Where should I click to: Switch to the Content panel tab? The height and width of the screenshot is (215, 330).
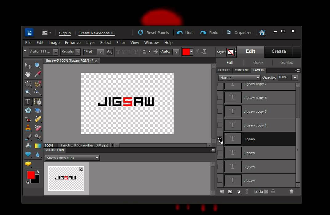(242, 70)
